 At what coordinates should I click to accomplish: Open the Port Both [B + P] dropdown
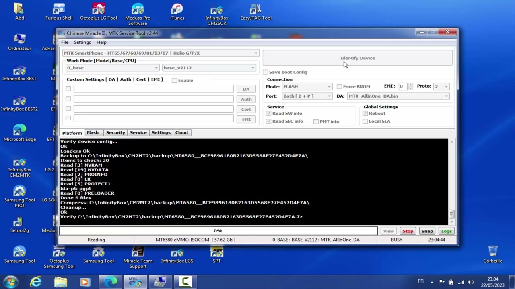point(307,96)
